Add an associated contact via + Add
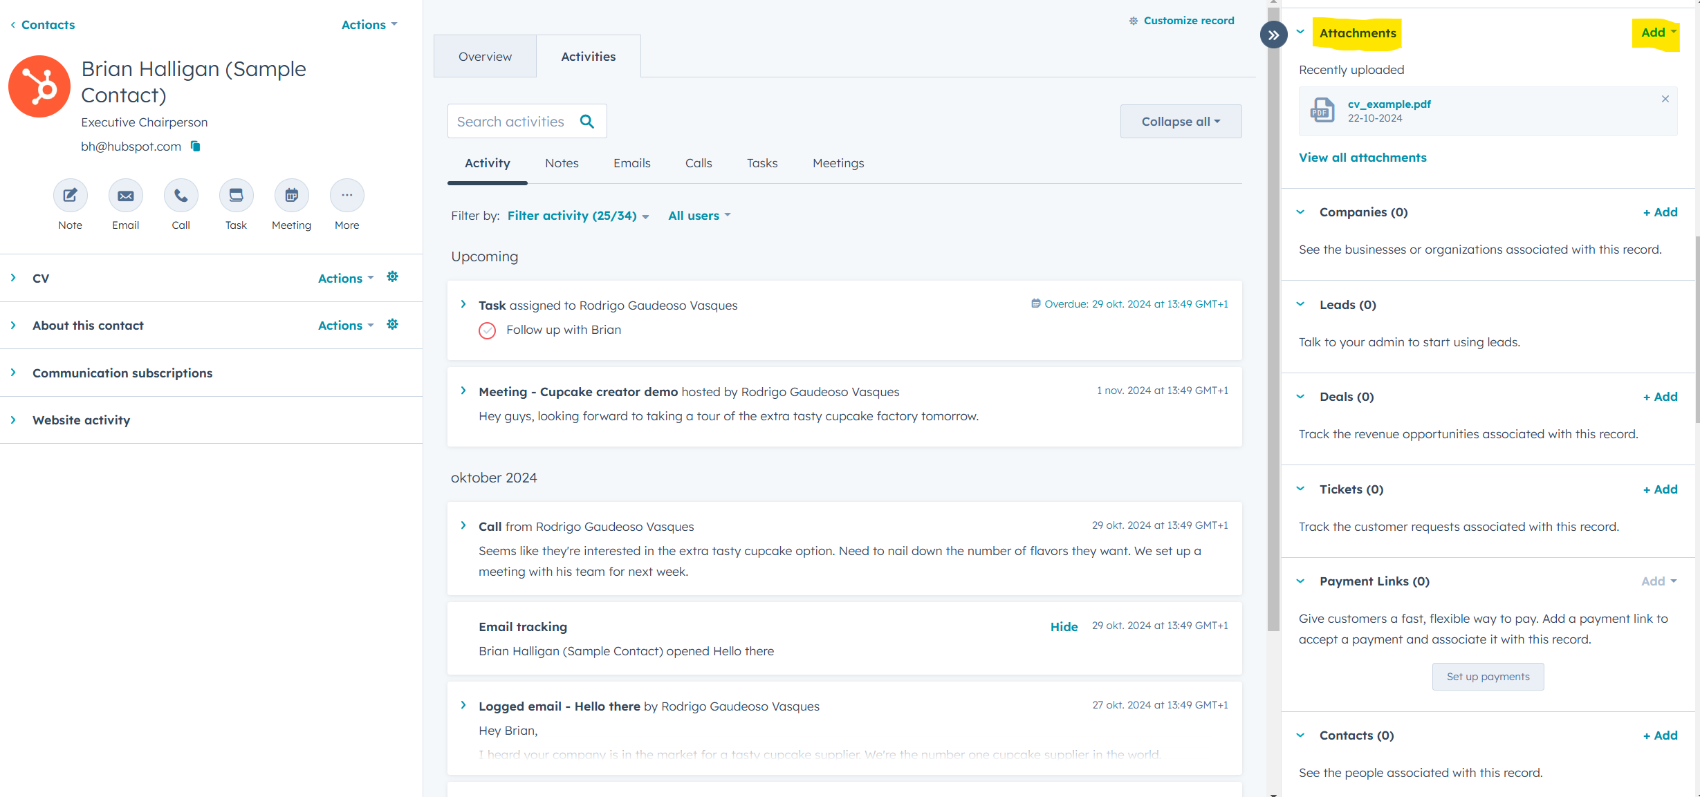The height and width of the screenshot is (797, 1700). (1660, 735)
